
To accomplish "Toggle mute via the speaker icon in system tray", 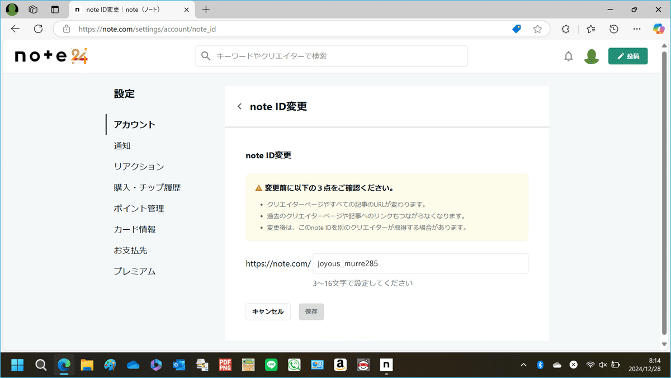I will 602,365.
